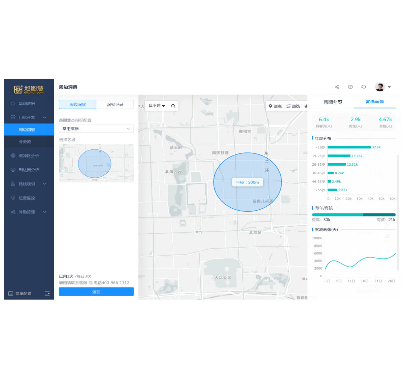Click the share icon in the header
The image size is (404, 377).
(x=337, y=87)
